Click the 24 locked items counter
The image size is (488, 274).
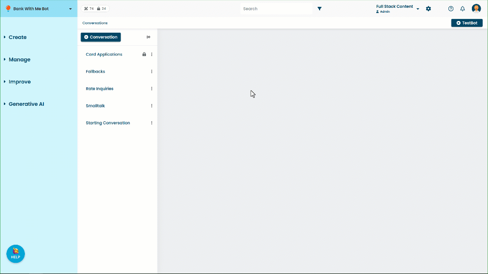point(102,9)
